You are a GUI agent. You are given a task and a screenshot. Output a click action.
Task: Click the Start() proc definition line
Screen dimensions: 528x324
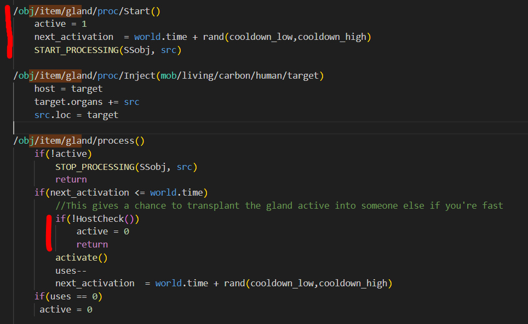[x=87, y=11]
